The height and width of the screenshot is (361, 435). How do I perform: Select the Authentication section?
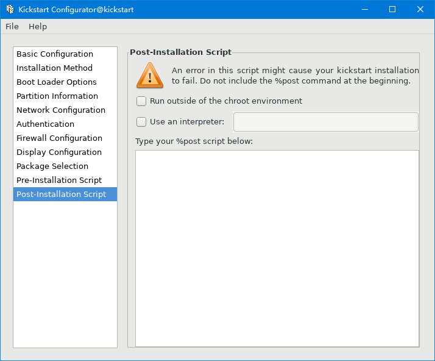(x=65, y=124)
